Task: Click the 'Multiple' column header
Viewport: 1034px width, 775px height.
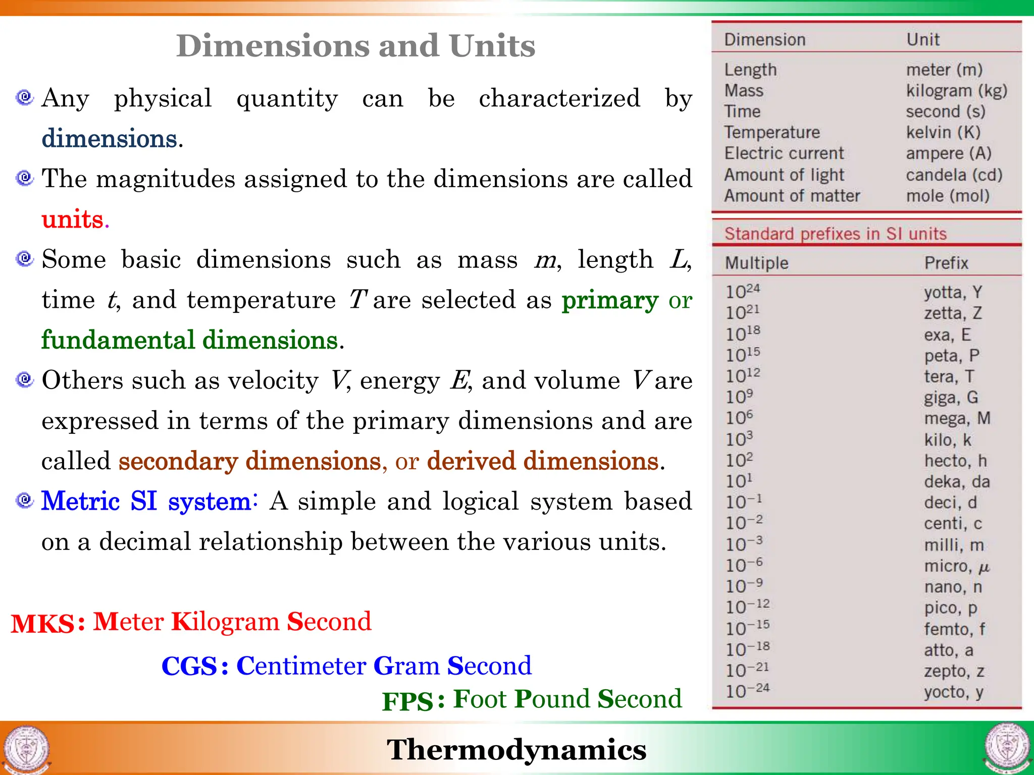Action: click(x=756, y=263)
